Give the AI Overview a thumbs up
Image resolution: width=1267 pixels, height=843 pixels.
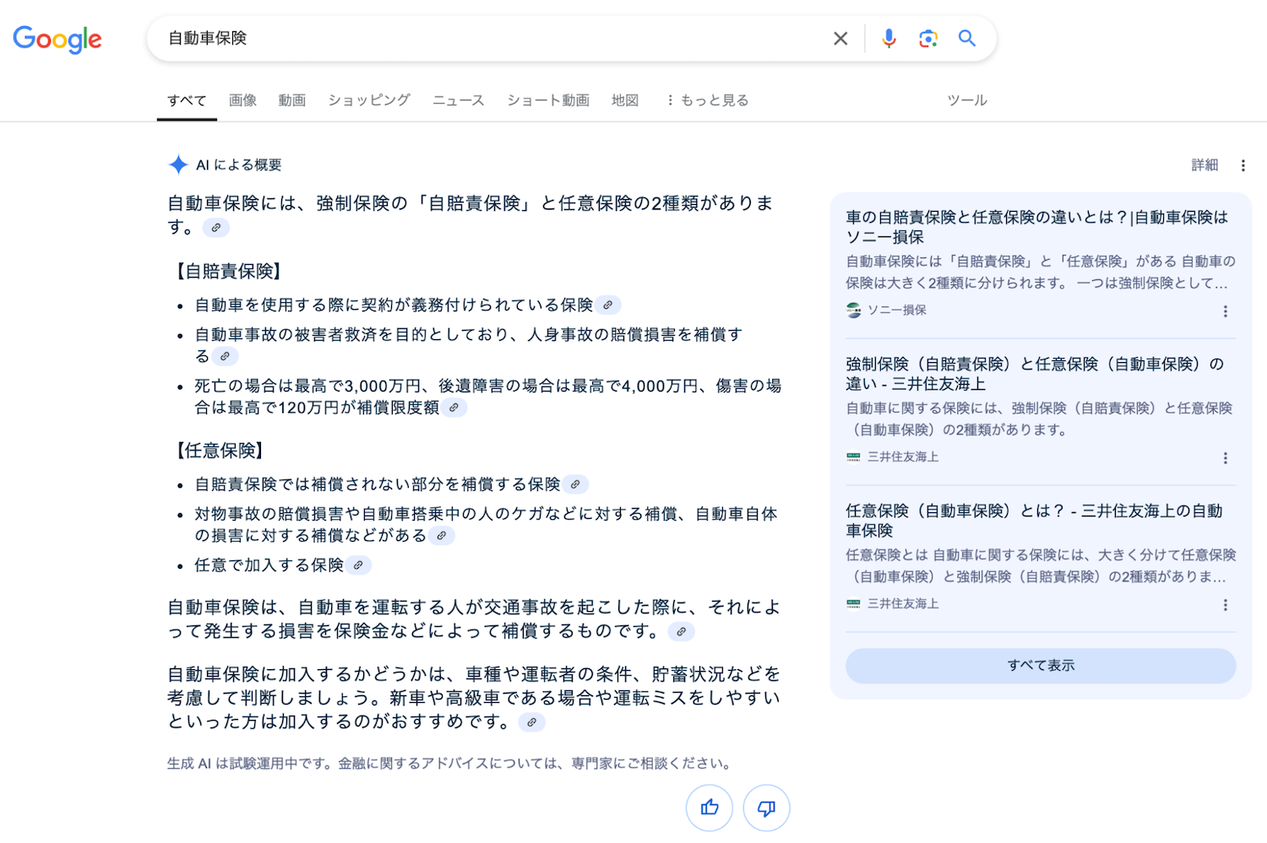pos(709,808)
